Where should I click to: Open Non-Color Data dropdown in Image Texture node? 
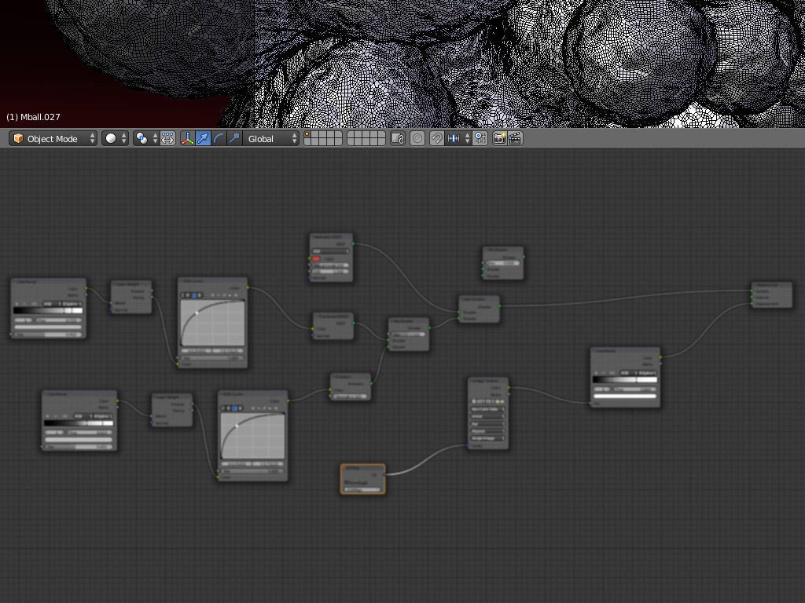pyautogui.click(x=487, y=409)
